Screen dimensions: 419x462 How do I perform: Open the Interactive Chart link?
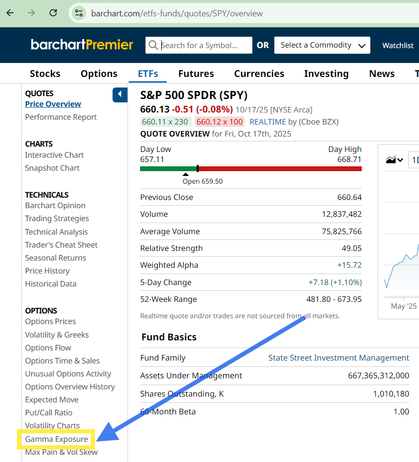(54, 155)
